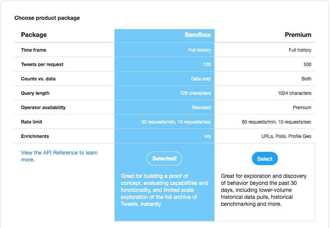Select the Sandbox column header
332x228 pixels.
(x=197, y=35)
